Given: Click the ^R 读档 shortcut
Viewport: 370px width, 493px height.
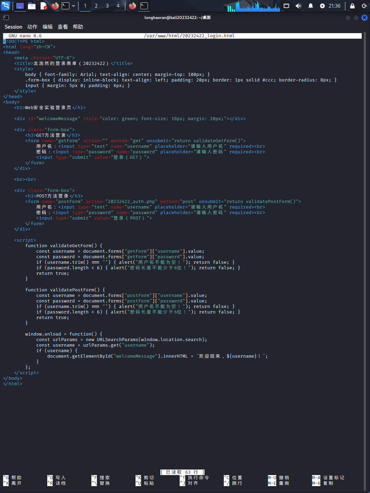Looking at the screenshot, I should (57, 483).
